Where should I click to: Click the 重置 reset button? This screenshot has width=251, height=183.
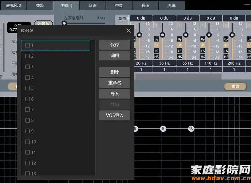coord(235,87)
